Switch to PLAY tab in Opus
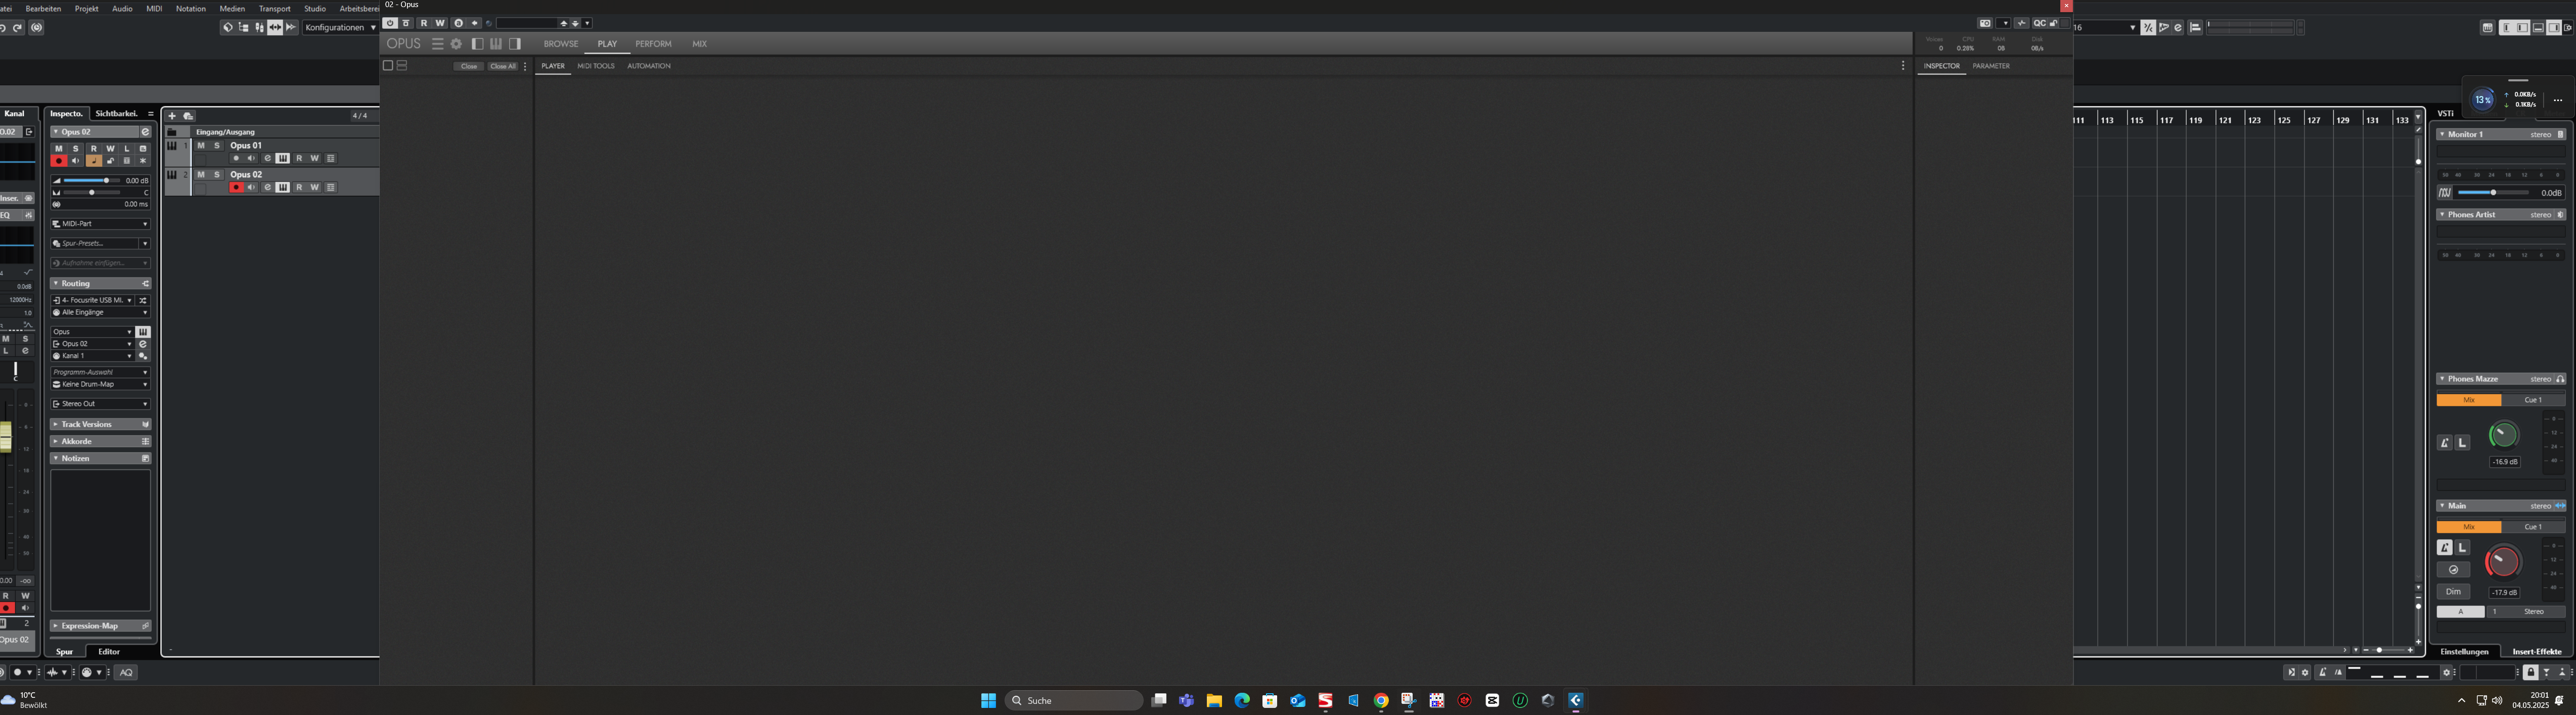 tap(607, 44)
